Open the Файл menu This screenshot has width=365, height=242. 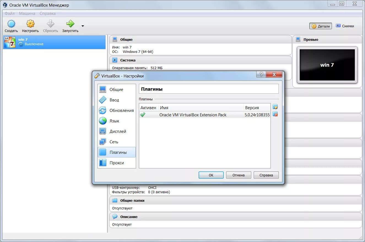click(10, 13)
